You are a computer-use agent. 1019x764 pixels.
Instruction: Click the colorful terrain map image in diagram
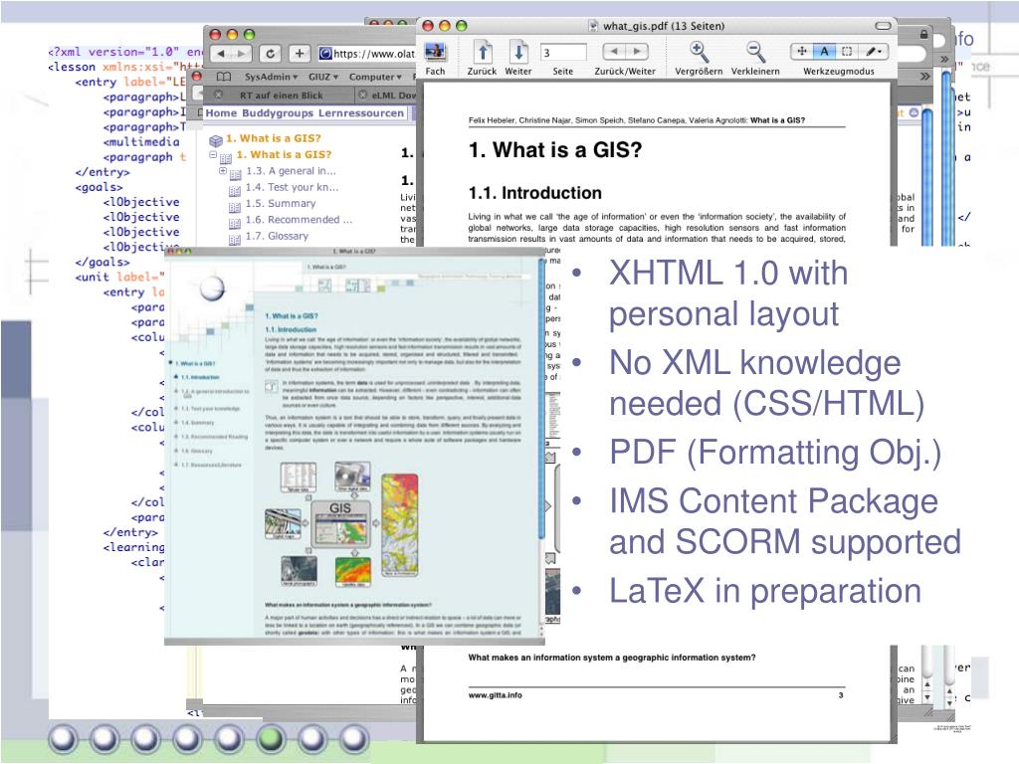click(399, 525)
